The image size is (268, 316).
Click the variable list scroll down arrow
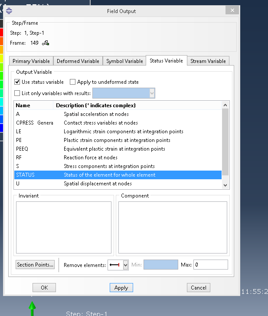click(226, 185)
